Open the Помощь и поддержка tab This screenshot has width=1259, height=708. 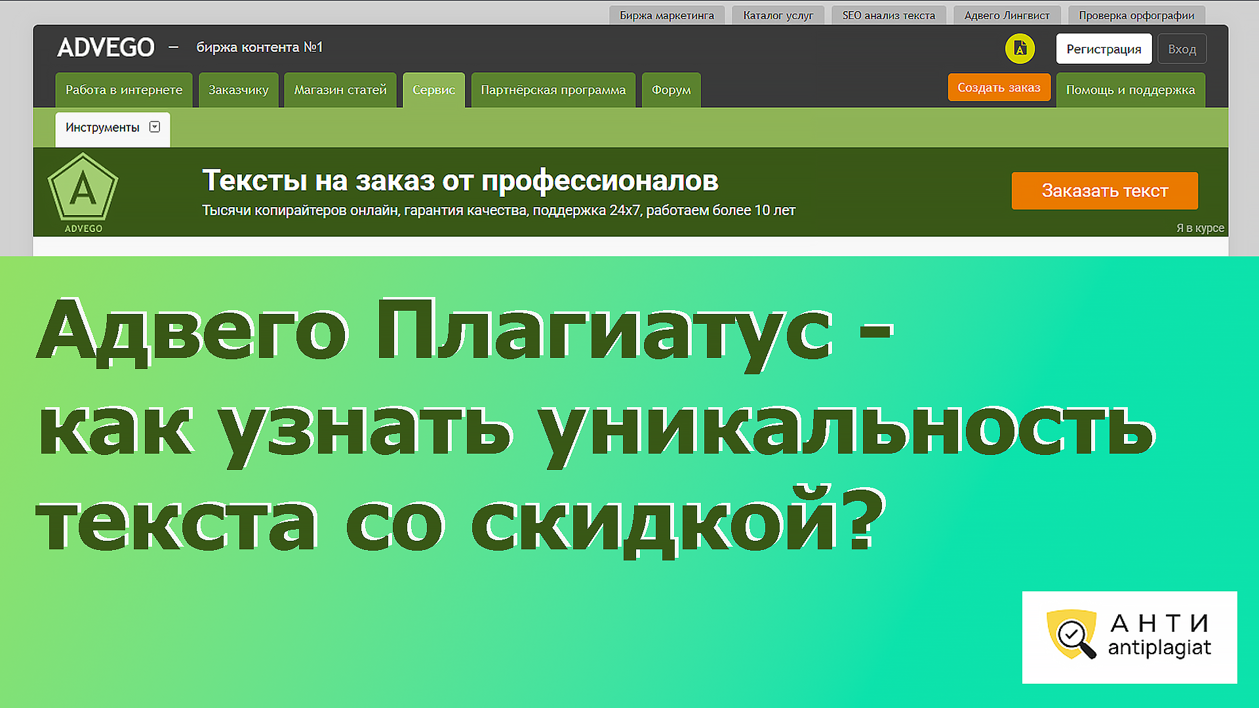[x=1130, y=90]
